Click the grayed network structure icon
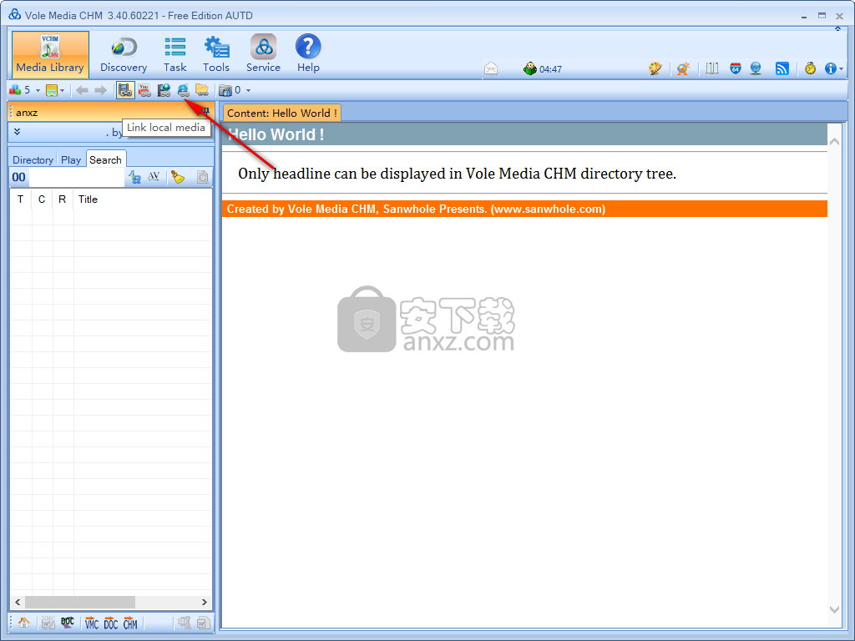 pyautogui.click(x=185, y=623)
